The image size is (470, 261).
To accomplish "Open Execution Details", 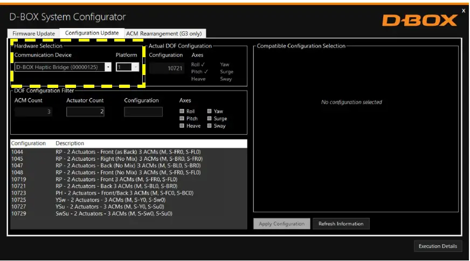I will tap(438, 246).
